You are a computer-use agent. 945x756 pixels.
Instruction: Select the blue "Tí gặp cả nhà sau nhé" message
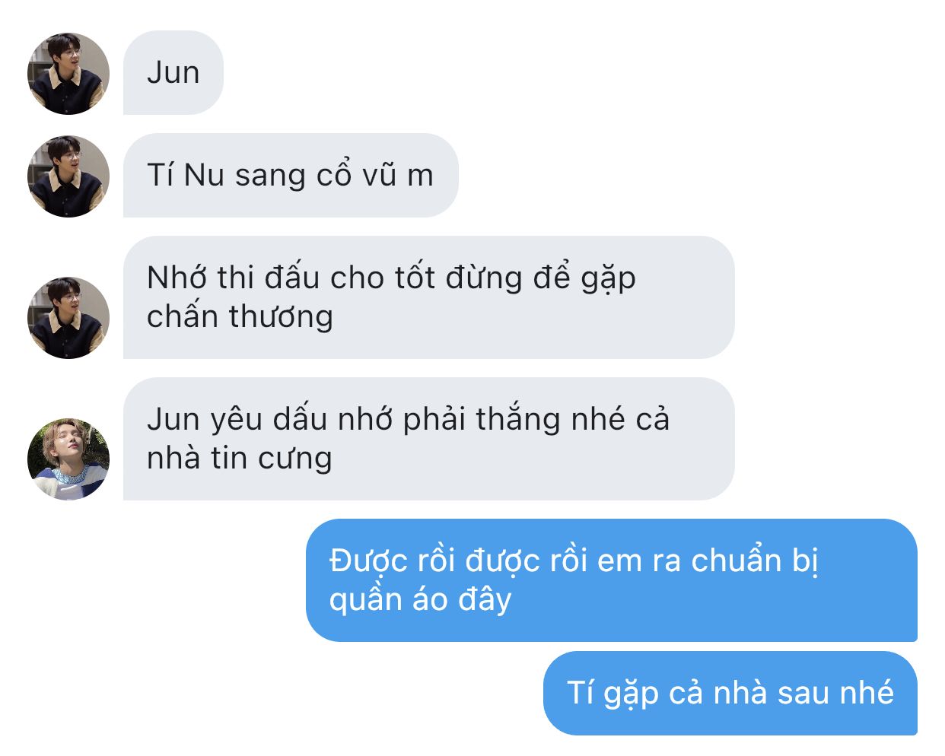[730, 693]
